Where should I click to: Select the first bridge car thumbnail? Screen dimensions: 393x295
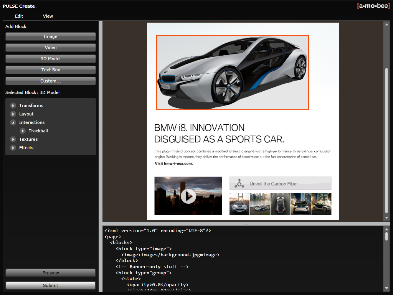click(239, 204)
